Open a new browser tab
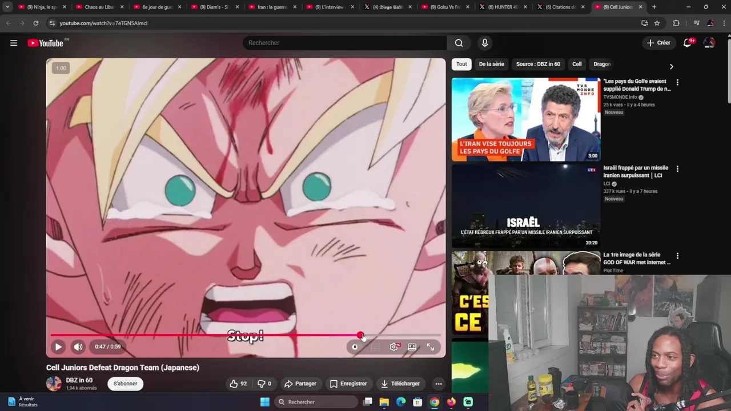The image size is (731, 411). [x=654, y=7]
